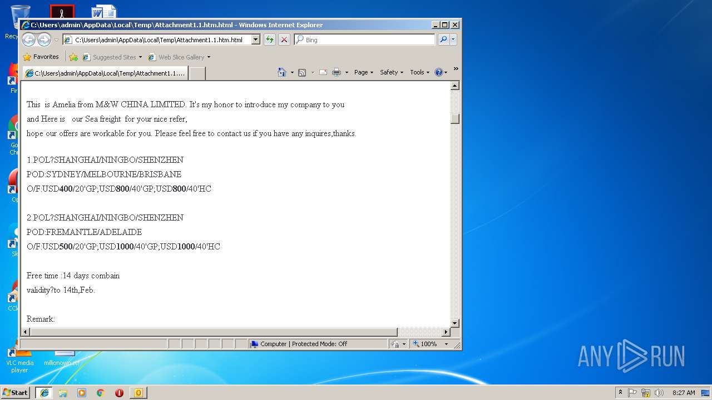Click Internet Explorer taskbar icon
712x400 pixels.
point(44,393)
